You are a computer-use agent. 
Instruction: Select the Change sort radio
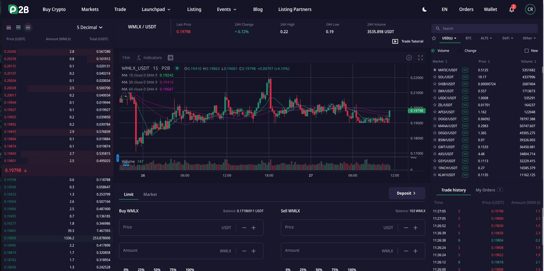click(x=460, y=51)
